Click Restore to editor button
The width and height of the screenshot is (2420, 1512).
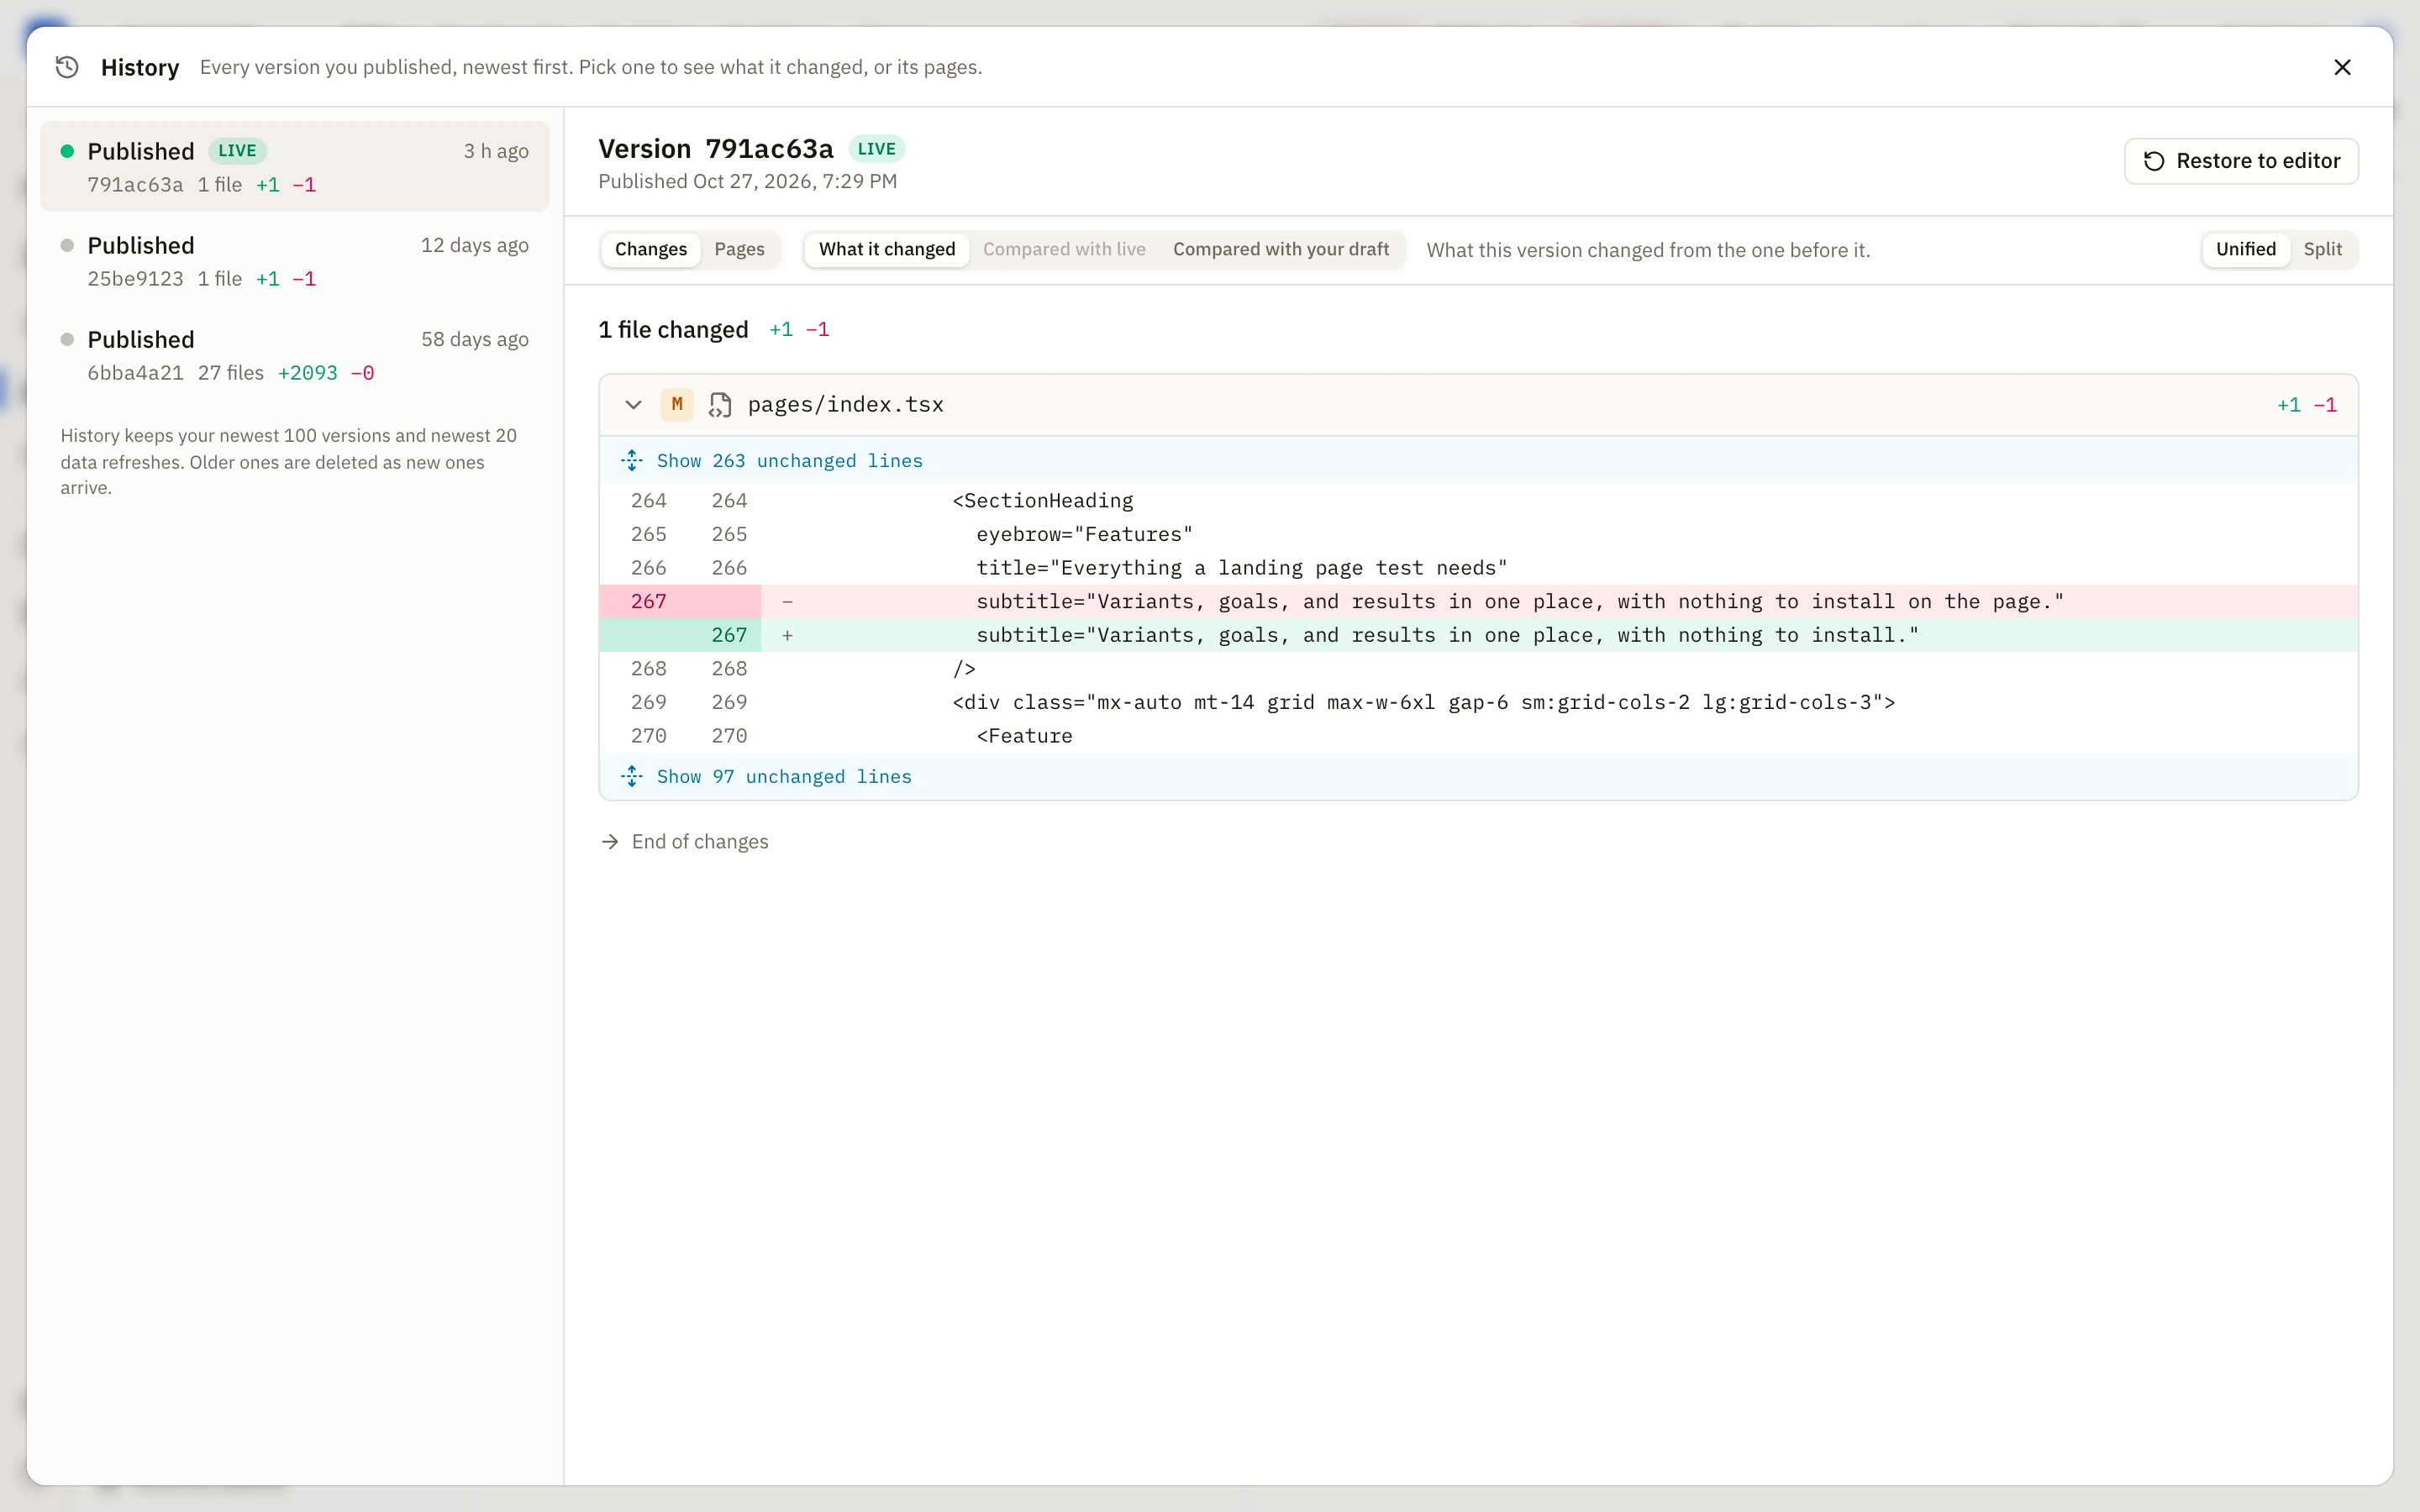pos(2241,161)
